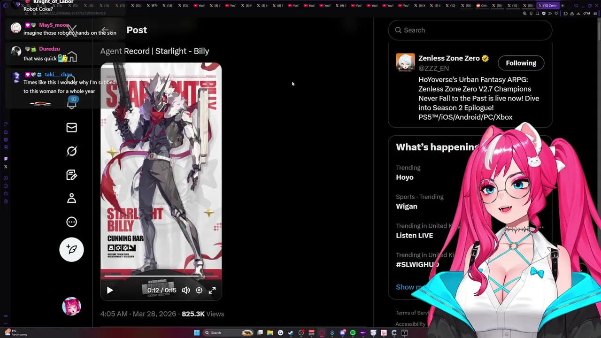Viewport: 601px width, 338px height.
Task: Open the Zenless Zone Zero avatar
Action: click(x=405, y=63)
